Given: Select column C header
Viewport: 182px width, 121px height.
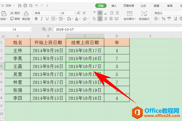Looking at the screenshot, I should coord(85,36).
